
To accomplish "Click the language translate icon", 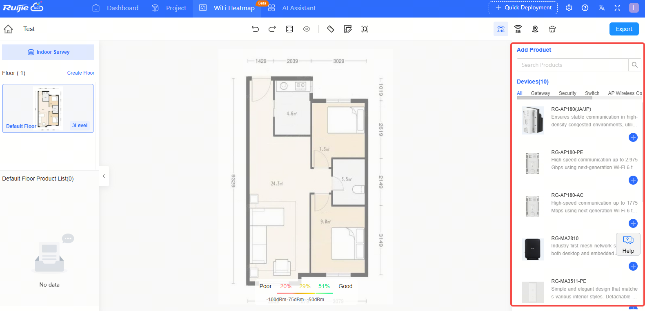I will (x=601, y=8).
